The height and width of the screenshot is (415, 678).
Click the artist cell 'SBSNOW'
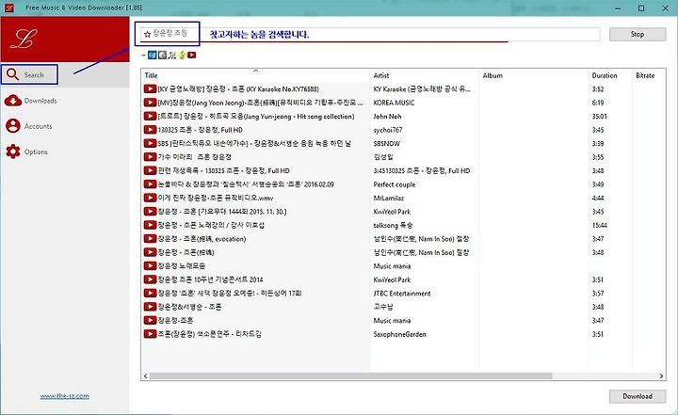[x=387, y=144]
